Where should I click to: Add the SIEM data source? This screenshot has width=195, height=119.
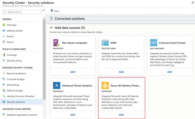(121, 72)
